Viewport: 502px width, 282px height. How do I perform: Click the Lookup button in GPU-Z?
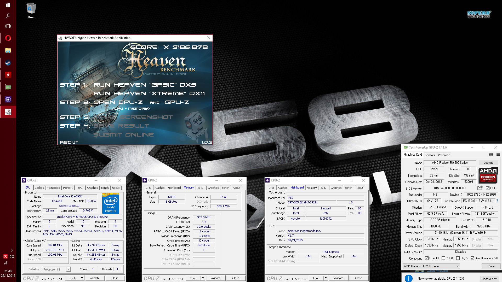tap(488, 163)
